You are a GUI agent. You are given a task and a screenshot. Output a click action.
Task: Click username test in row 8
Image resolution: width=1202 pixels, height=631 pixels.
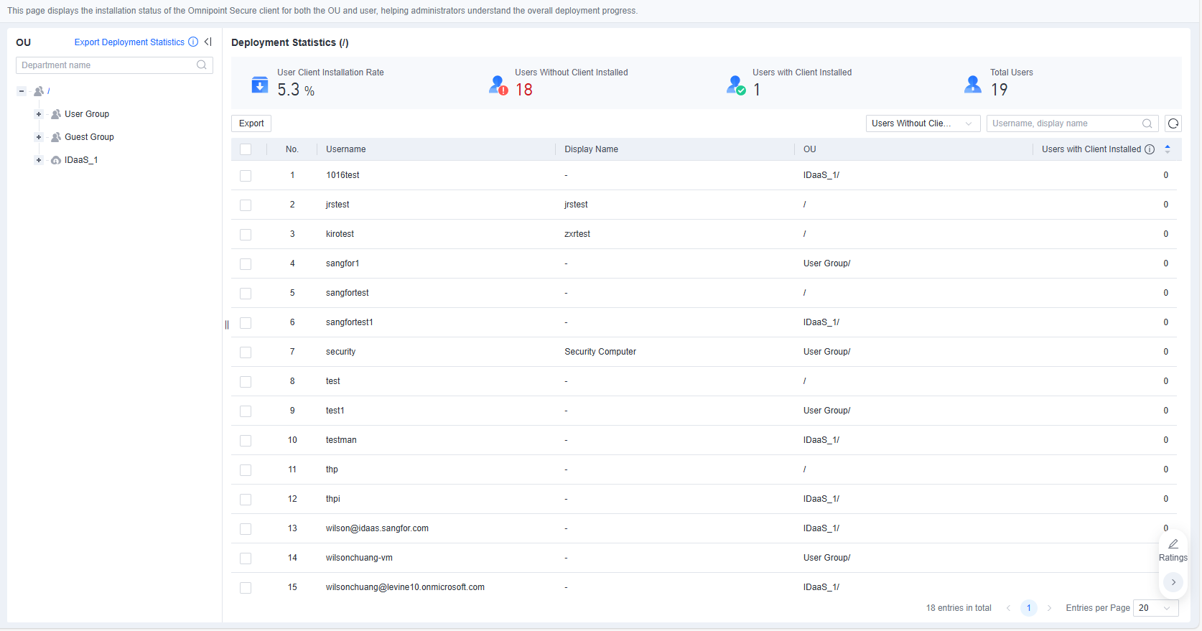point(333,381)
